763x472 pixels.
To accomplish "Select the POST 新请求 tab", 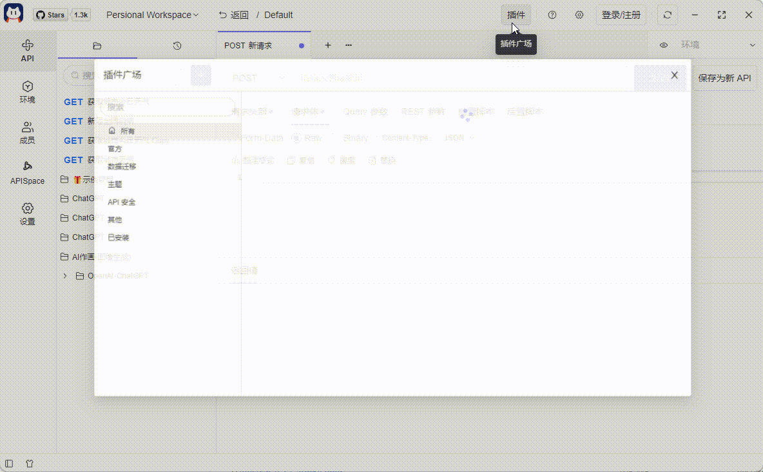I will coord(264,45).
